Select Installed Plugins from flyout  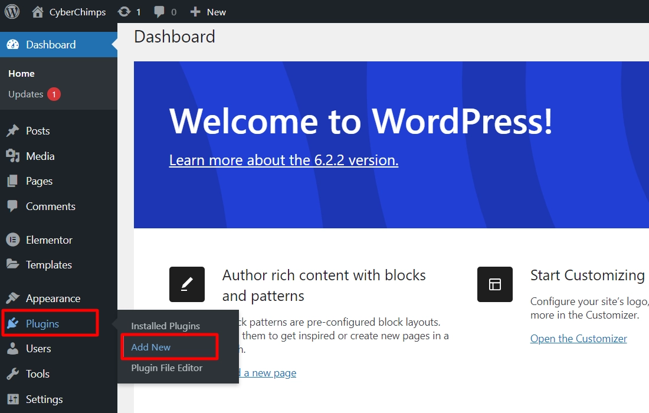pos(166,326)
